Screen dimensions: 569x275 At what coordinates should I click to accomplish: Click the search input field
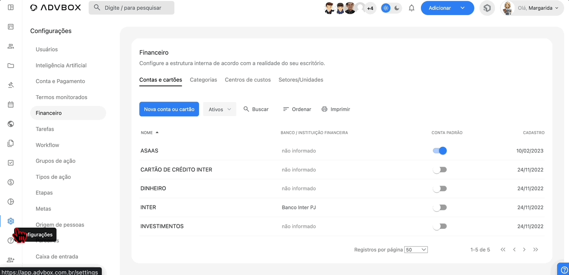tap(132, 8)
